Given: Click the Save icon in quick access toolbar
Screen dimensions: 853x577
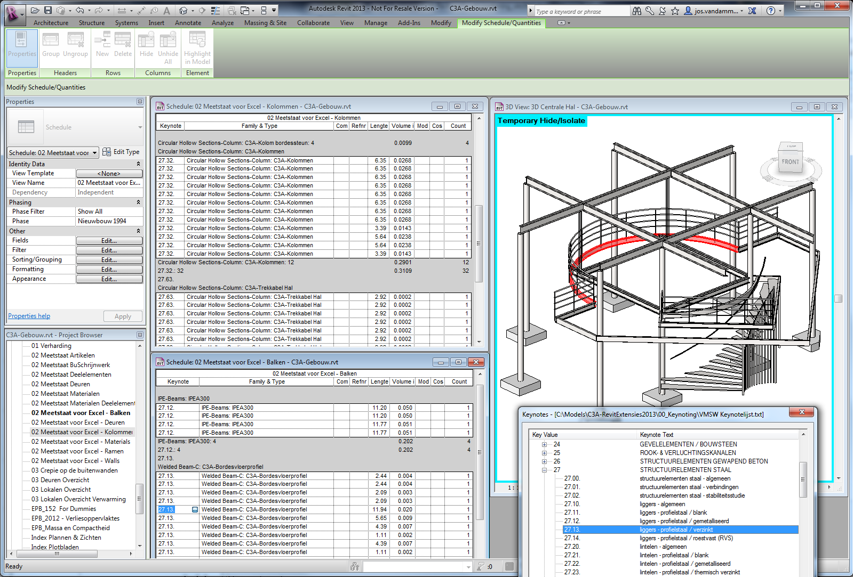Looking at the screenshot, I should (48, 10).
